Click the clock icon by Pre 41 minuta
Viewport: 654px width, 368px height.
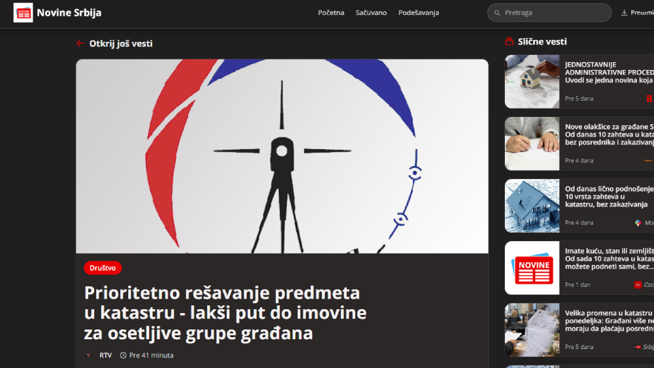(123, 356)
